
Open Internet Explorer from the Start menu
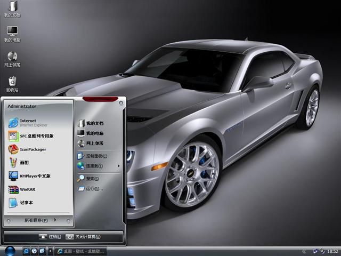coord(32,123)
